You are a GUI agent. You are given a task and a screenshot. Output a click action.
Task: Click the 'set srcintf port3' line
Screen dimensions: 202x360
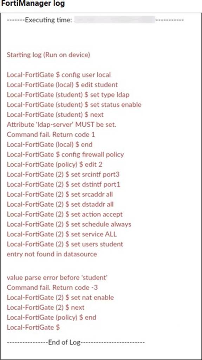click(x=63, y=174)
